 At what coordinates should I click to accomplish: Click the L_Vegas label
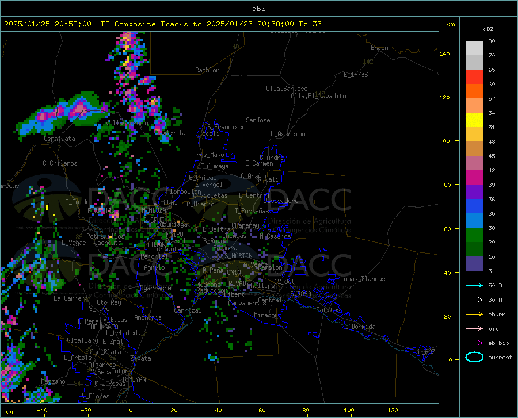pos(74,243)
